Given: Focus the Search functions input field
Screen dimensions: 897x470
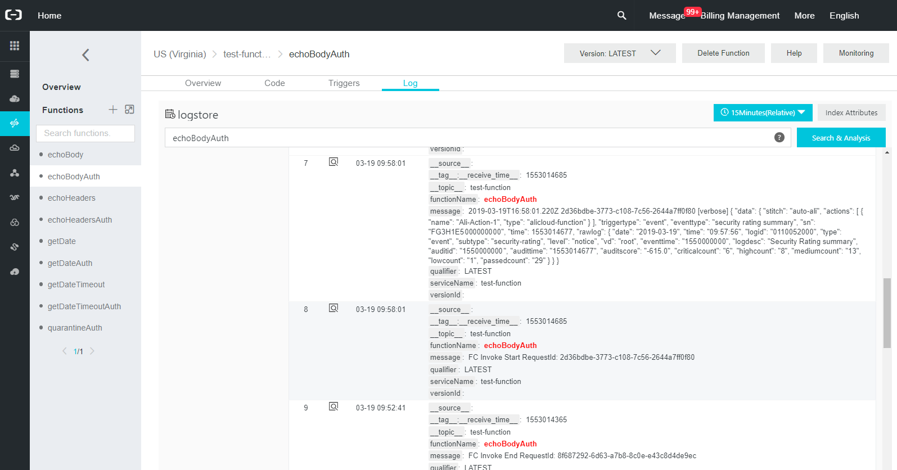Looking at the screenshot, I should click(x=85, y=133).
